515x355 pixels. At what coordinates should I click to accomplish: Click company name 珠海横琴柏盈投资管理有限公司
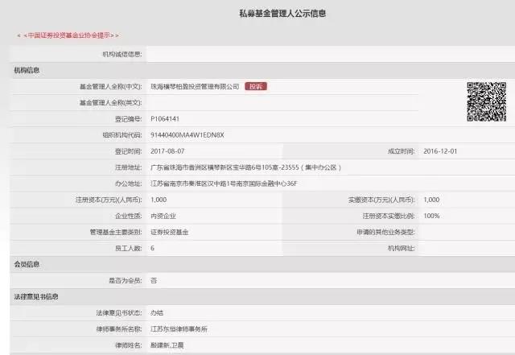click(x=195, y=86)
